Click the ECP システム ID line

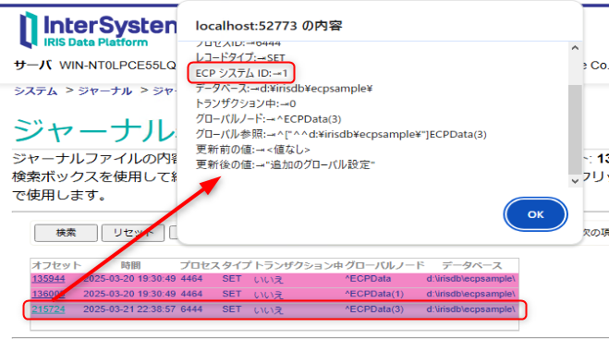241,73
